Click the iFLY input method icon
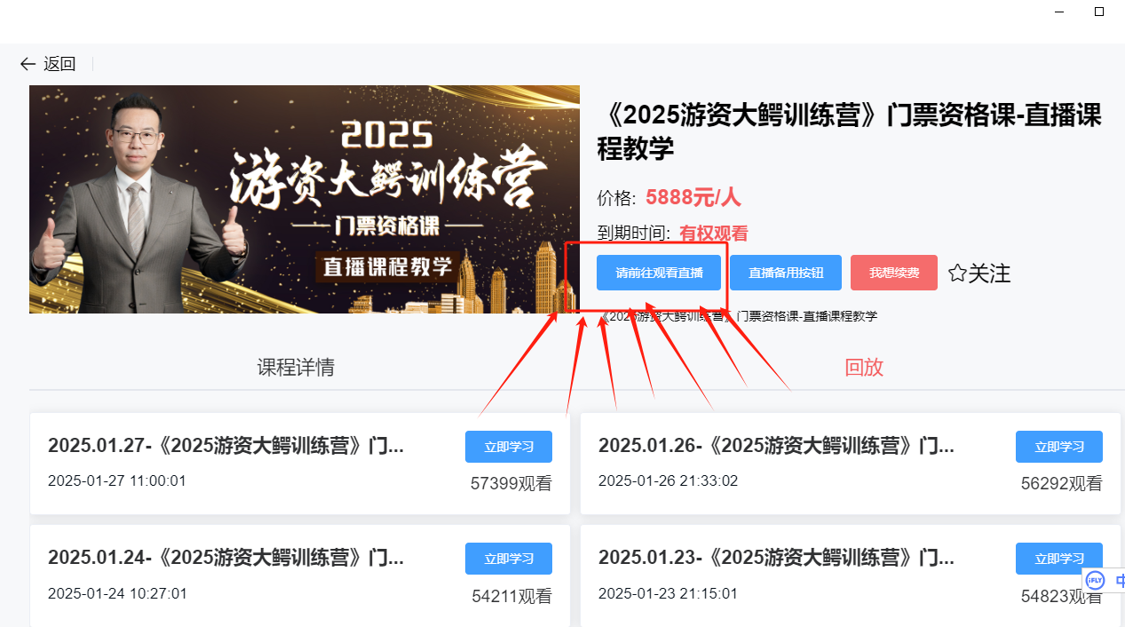1125x627 pixels. (1095, 581)
